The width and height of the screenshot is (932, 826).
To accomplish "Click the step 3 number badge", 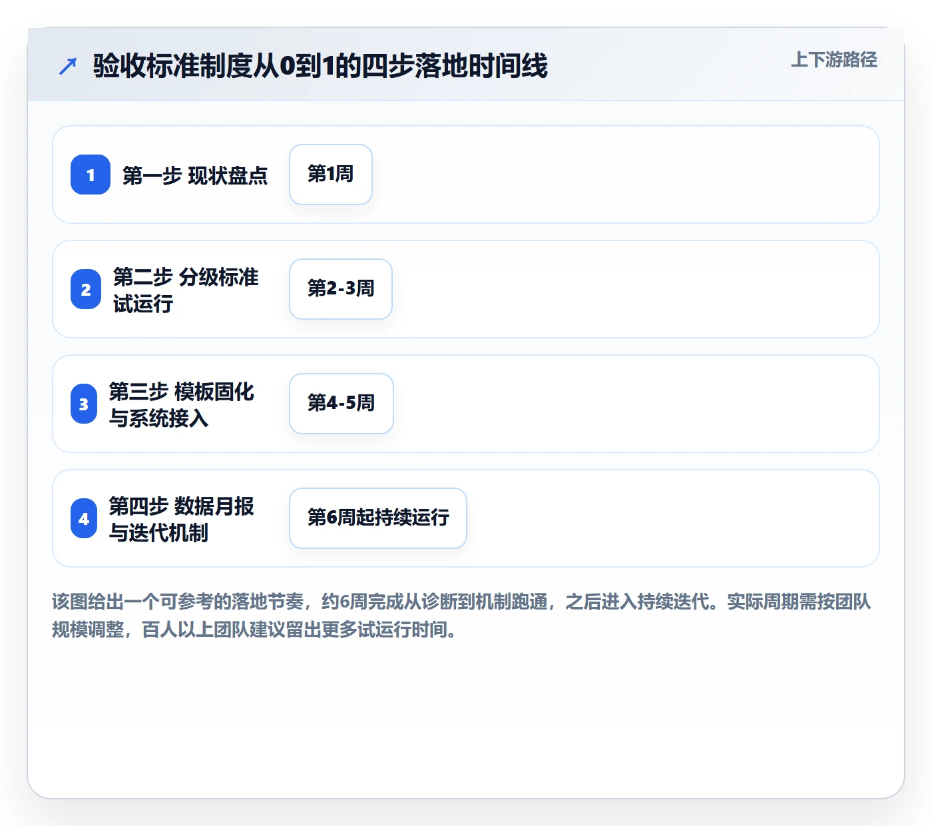I will point(84,404).
